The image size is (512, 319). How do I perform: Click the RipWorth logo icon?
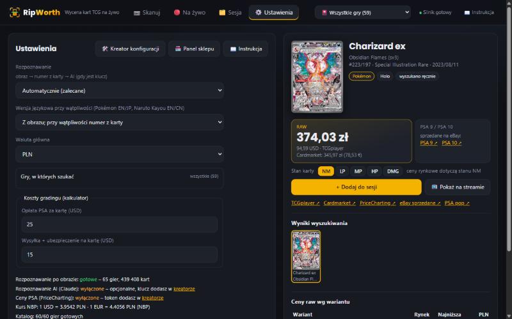[15, 12]
